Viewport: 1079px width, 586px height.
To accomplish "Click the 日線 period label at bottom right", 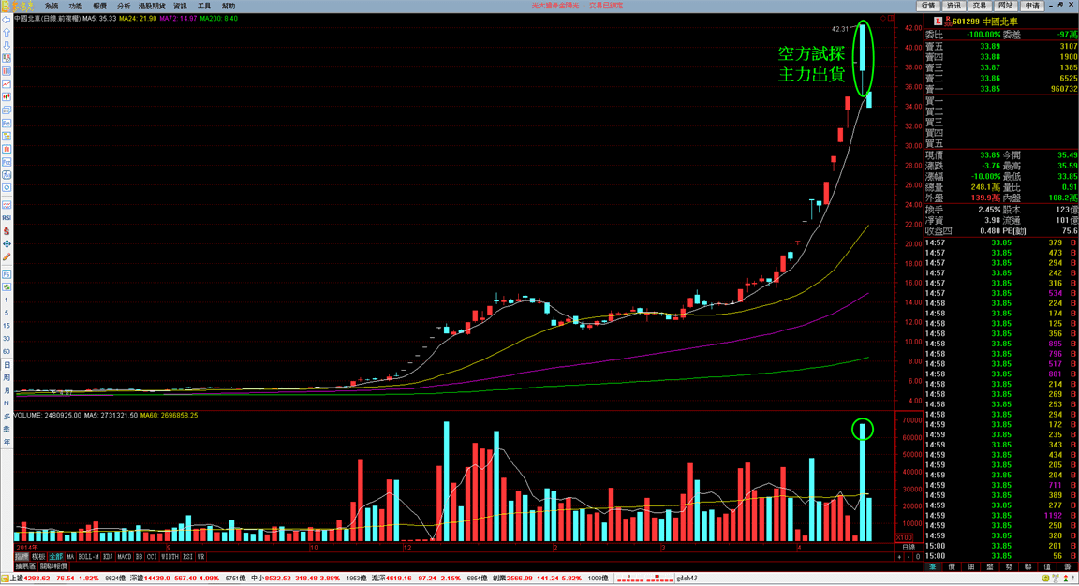I will [x=909, y=547].
